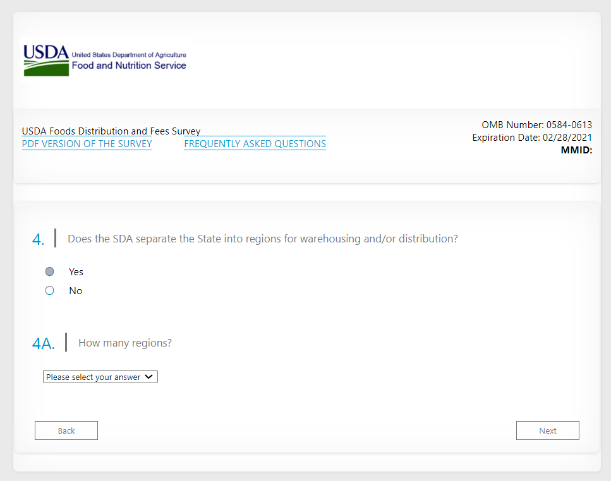Click the 'How many regions?' question text
This screenshot has width=611, height=481.
click(x=125, y=343)
